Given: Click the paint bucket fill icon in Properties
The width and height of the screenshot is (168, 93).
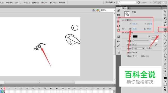Looking at the screenshot, I should [x=149, y=36].
